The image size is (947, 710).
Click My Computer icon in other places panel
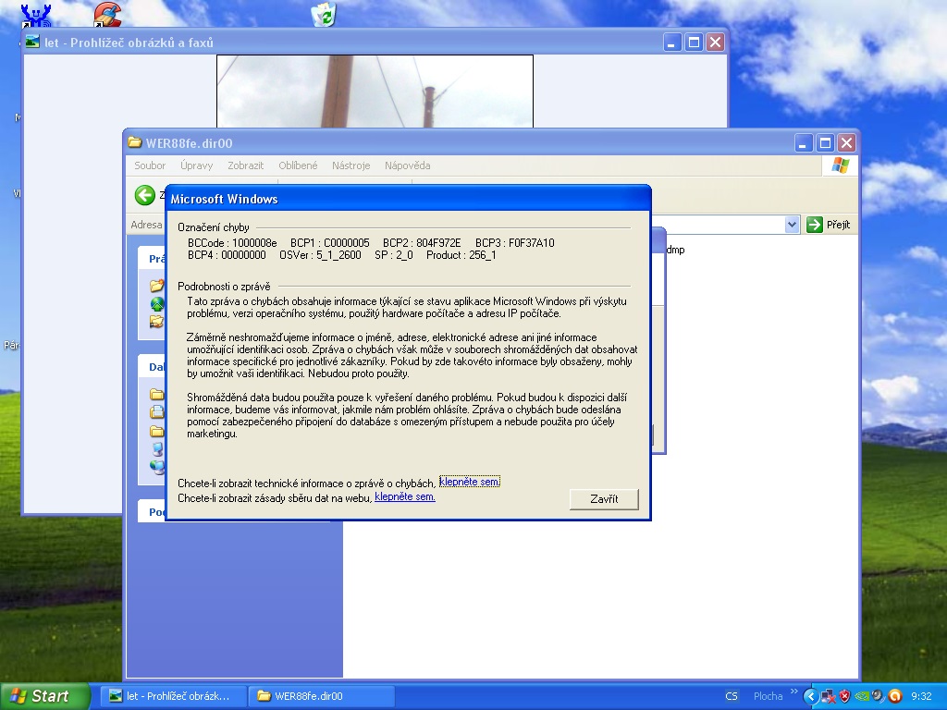(x=157, y=448)
